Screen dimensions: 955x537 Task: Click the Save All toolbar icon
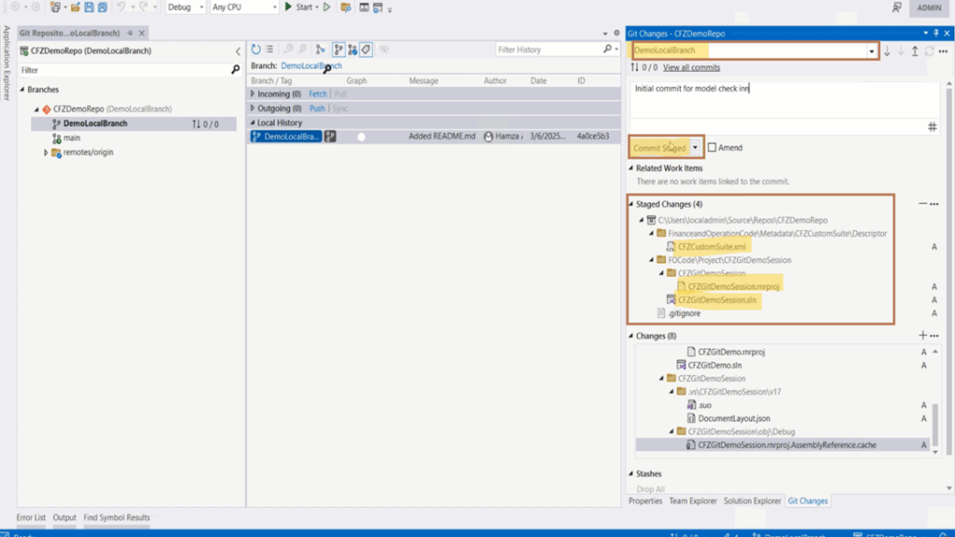click(x=103, y=7)
